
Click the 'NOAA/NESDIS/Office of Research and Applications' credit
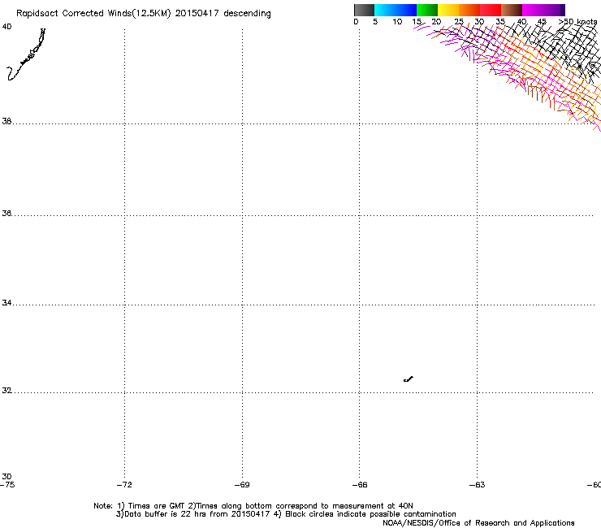(478, 523)
